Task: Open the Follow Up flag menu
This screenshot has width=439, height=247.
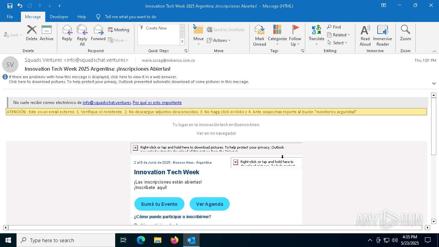Action: [x=295, y=35]
